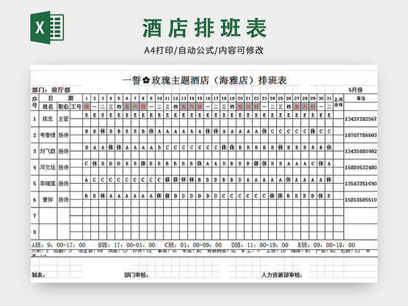Select phone number 13543251690
408x306 pixels.
(x=361, y=184)
